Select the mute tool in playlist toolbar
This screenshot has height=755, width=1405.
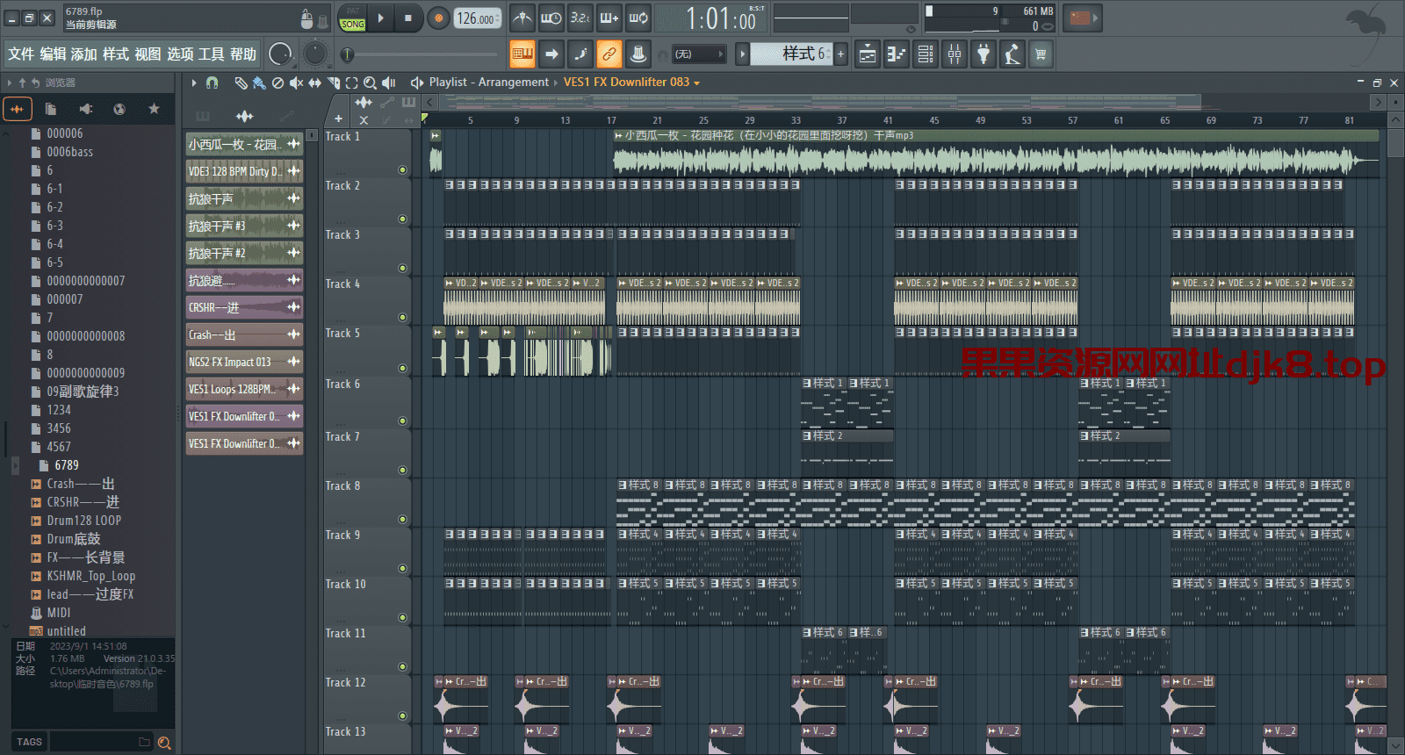tap(296, 83)
